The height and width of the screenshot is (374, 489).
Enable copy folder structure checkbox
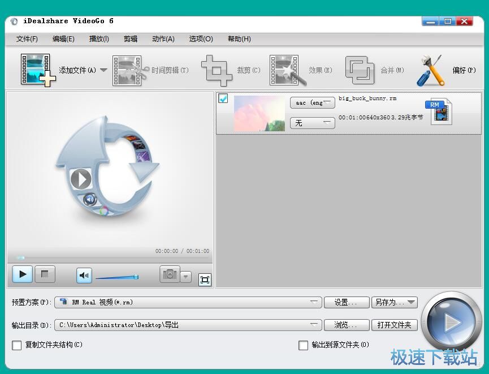point(16,345)
